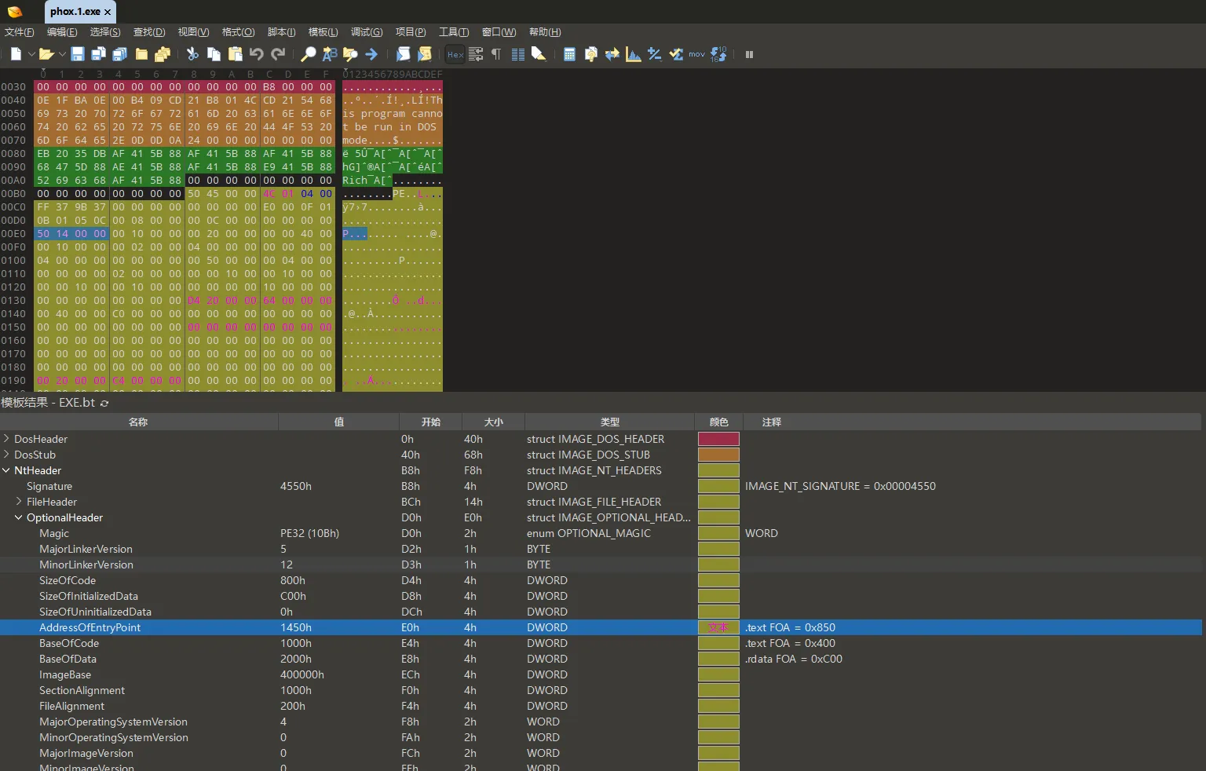Redo the last undone edit

(278, 54)
